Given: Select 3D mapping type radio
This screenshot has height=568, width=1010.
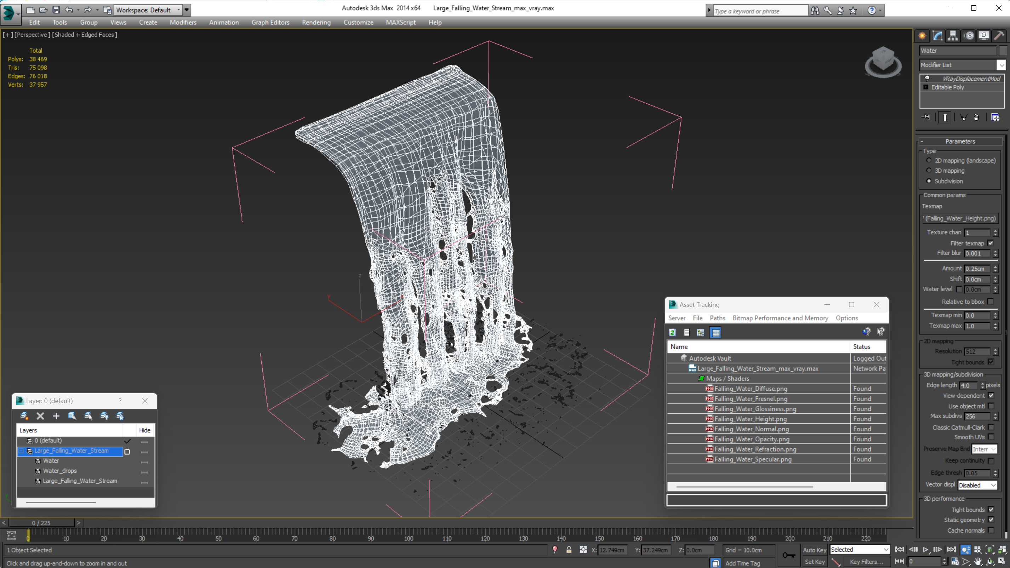Looking at the screenshot, I should pos(929,170).
